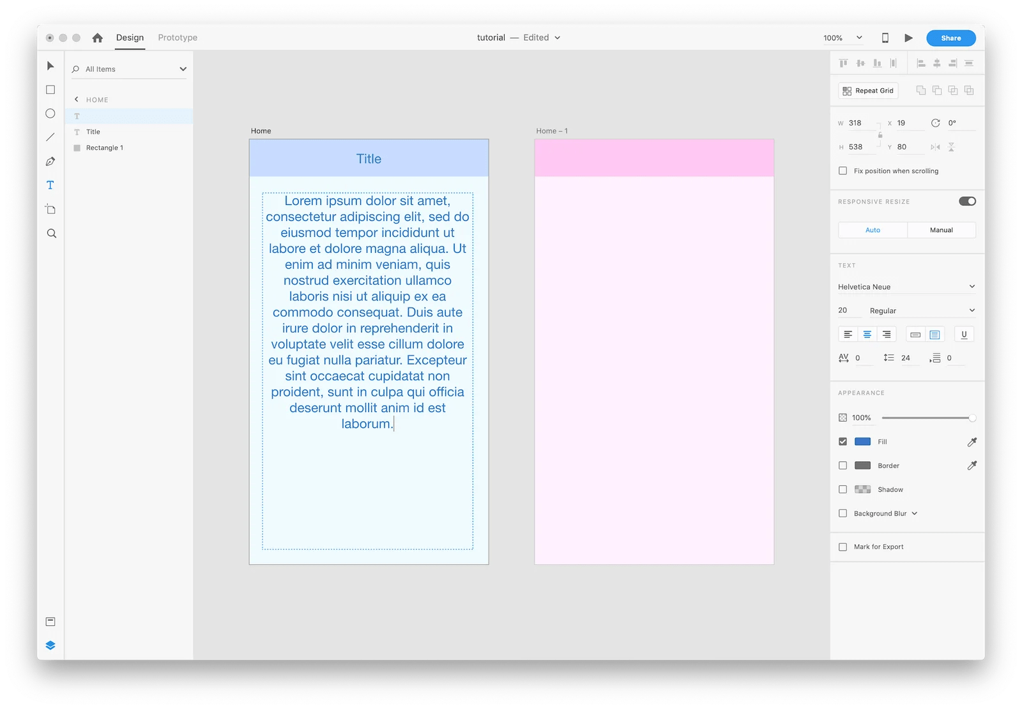Screen dimensions: 1022x709
Task: Align selection to bottom edge
Action: coord(877,63)
